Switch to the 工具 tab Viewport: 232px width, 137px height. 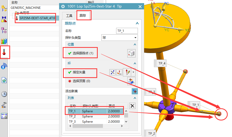pos(69,16)
